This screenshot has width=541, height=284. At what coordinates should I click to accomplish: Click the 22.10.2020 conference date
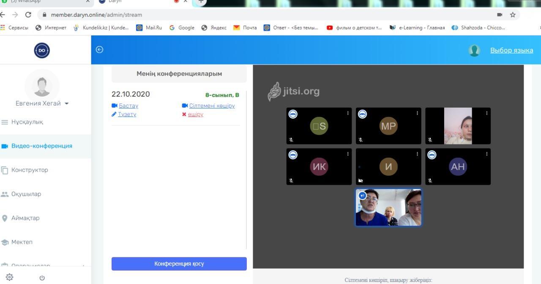[131, 94]
